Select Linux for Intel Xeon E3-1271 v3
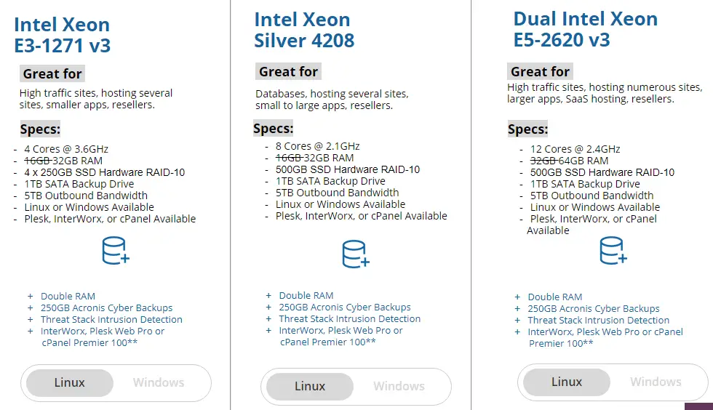 [70, 382]
